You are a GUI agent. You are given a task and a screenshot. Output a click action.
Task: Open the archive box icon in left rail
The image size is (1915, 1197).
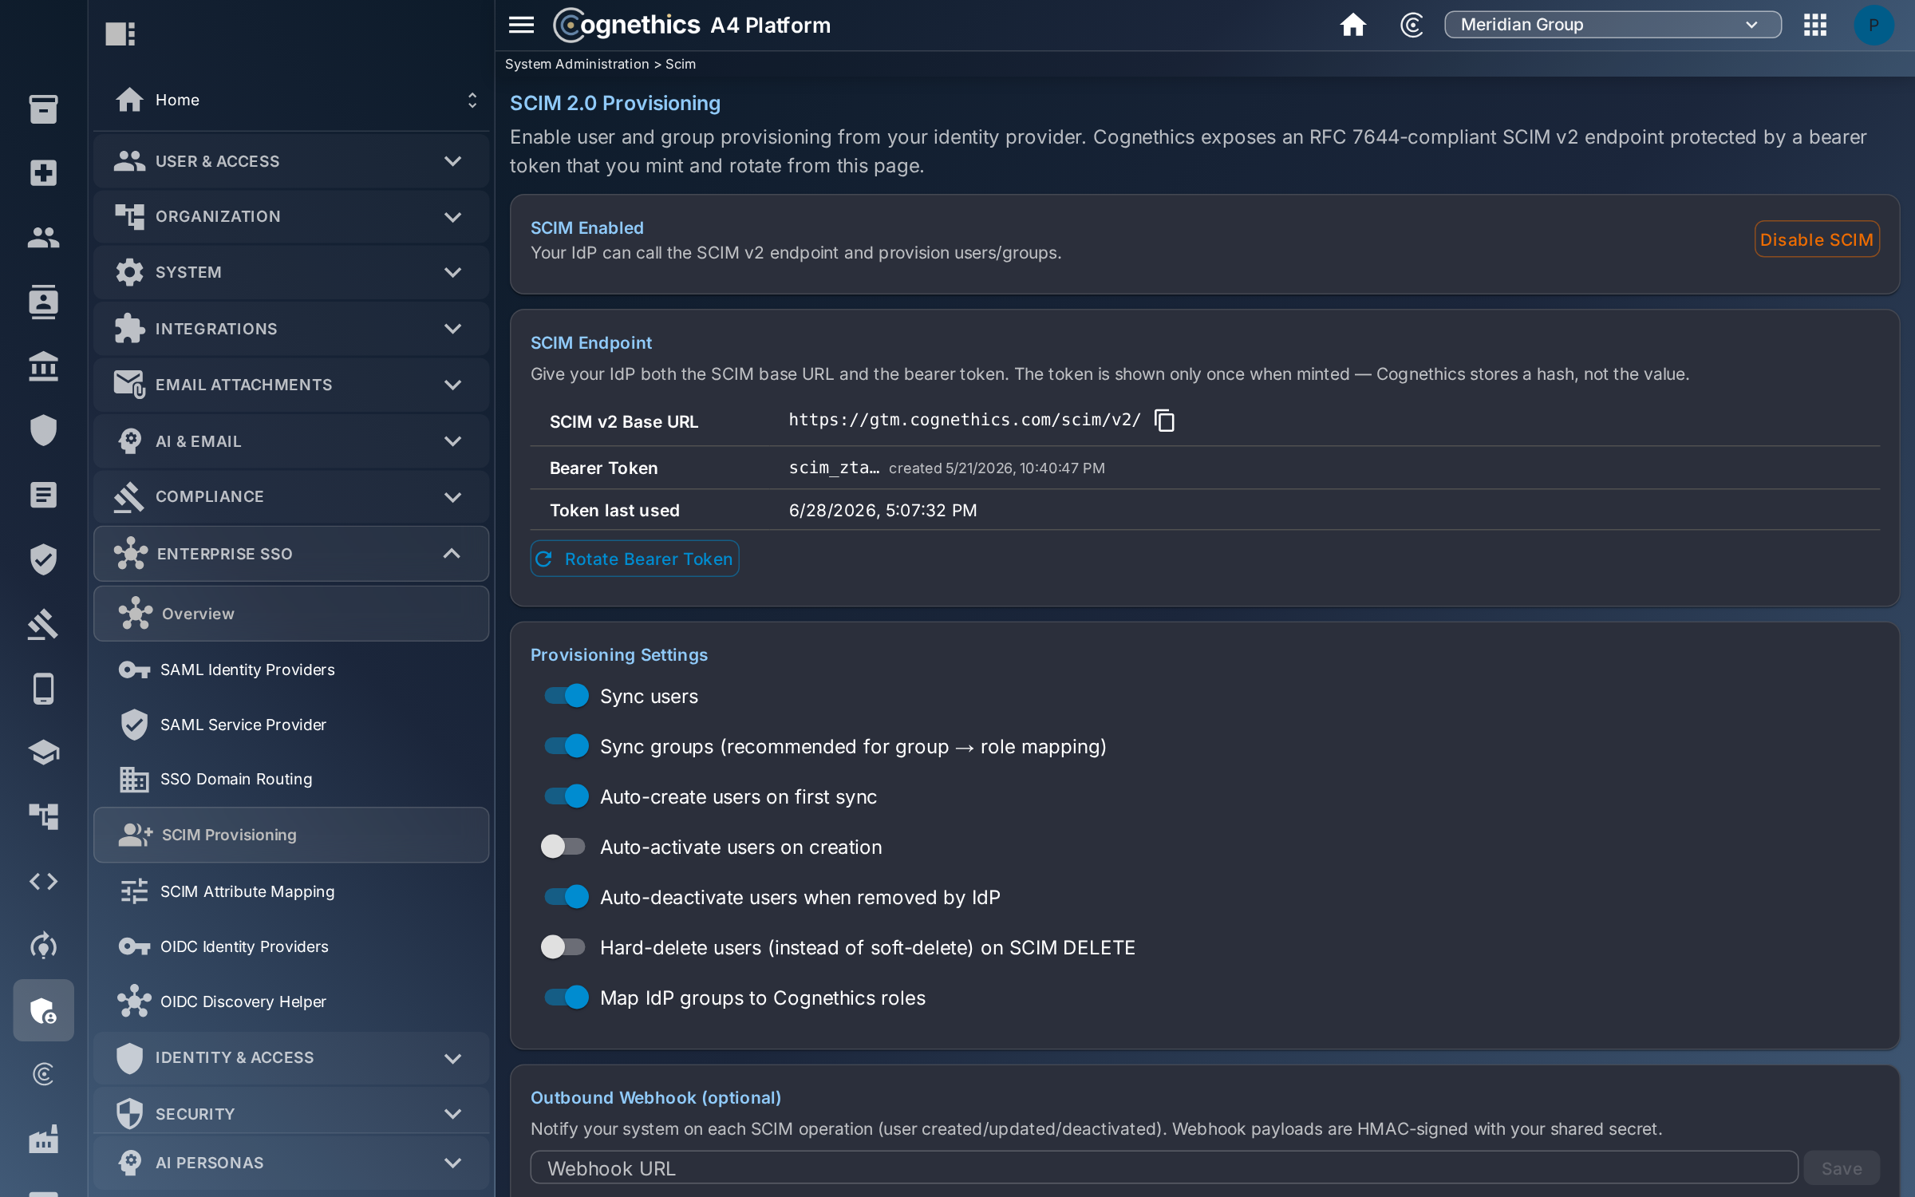pyautogui.click(x=43, y=109)
